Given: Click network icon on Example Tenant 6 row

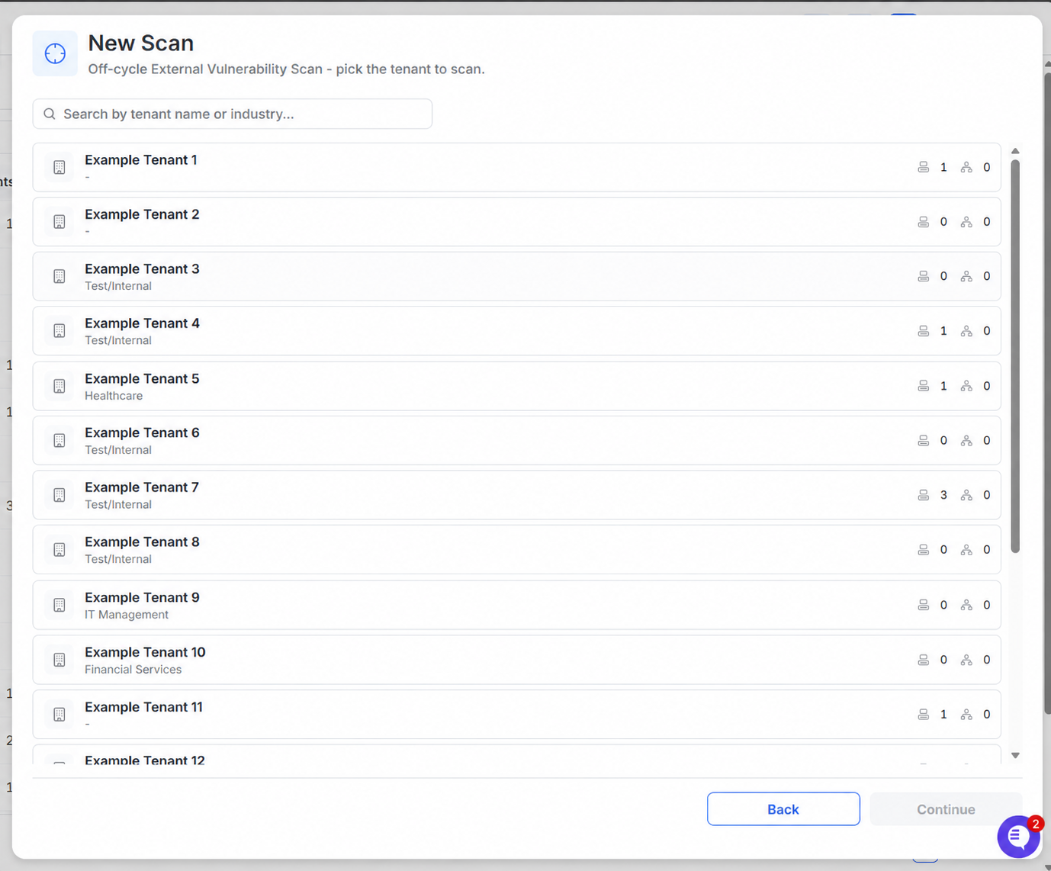Looking at the screenshot, I should click(x=966, y=441).
